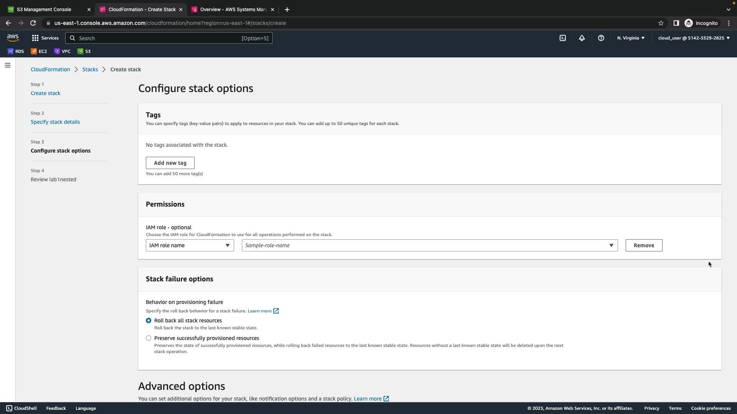Open the CloudShell icon in top navigation
Image resolution: width=737 pixels, height=414 pixels.
click(563, 38)
